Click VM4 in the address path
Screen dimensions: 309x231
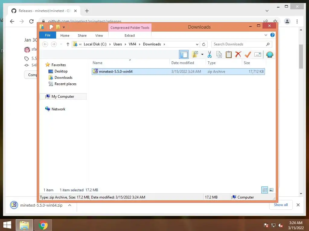point(132,44)
